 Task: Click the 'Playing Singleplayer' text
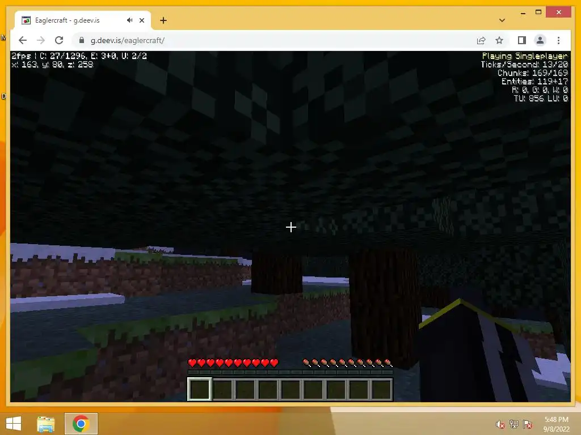click(525, 56)
